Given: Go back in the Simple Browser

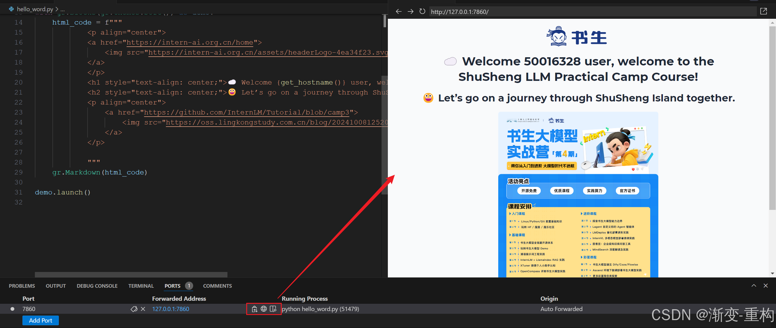Looking at the screenshot, I should [x=398, y=12].
